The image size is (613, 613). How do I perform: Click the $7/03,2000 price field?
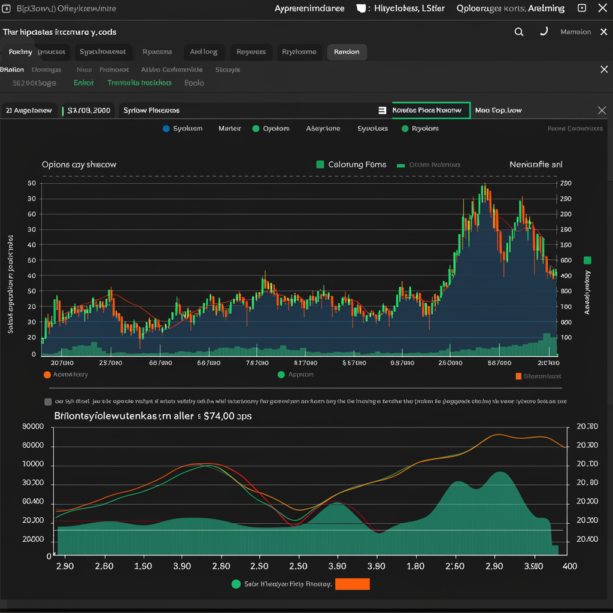pyautogui.click(x=89, y=110)
